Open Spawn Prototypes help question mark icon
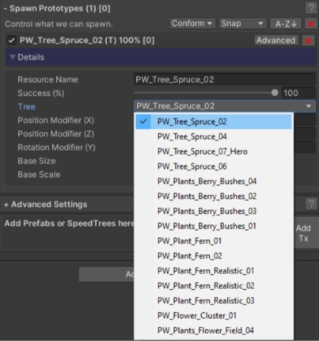 tap(311, 8)
